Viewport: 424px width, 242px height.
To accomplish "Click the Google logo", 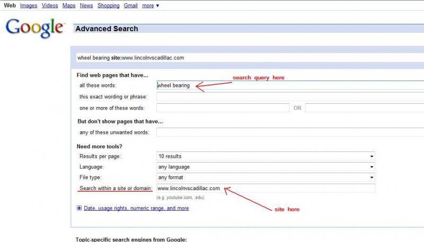I will 34,28.
